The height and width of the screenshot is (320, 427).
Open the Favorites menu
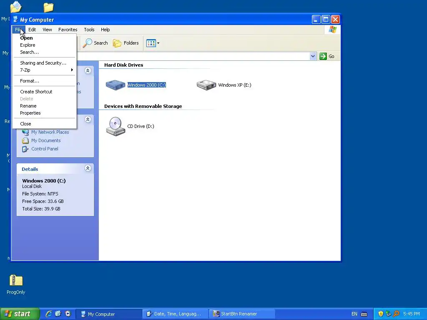point(68,30)
